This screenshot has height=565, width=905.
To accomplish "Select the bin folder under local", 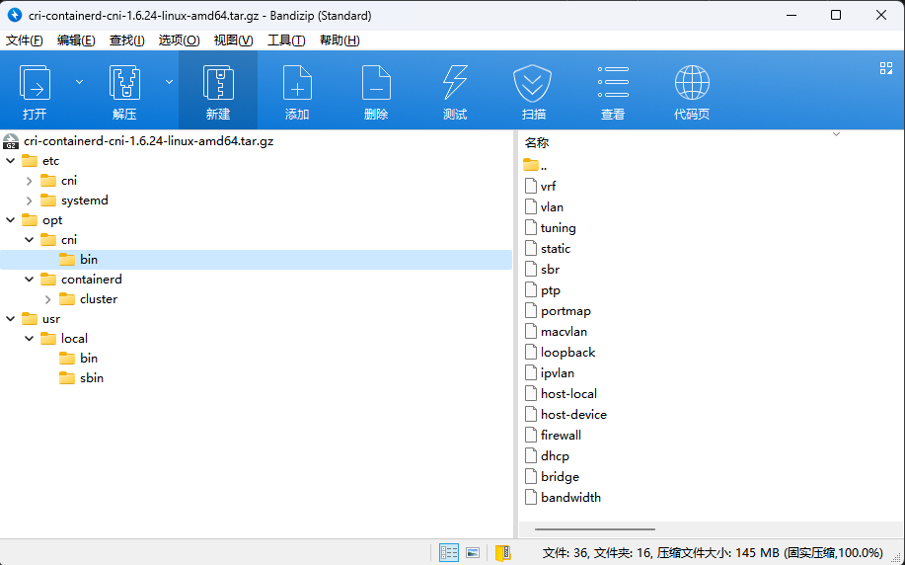I will tap(79, 359).
